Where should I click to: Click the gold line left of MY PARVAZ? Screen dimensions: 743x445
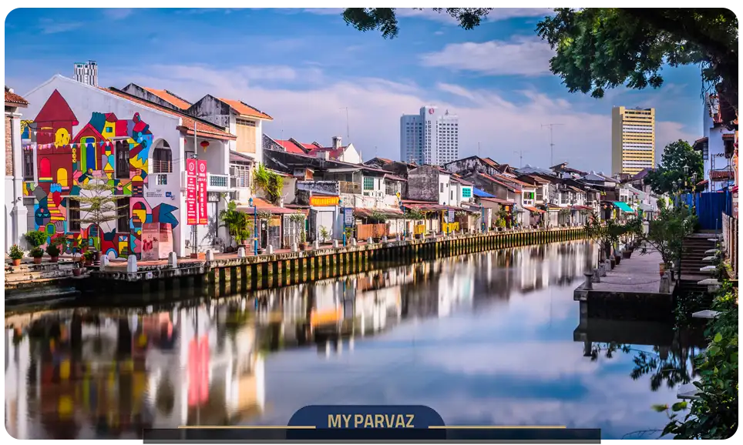click(246, 427)
